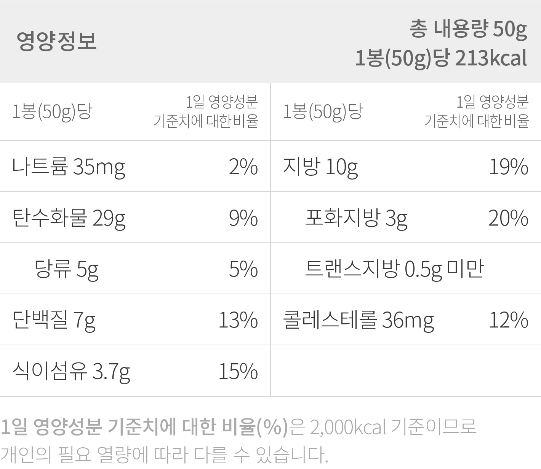This screenshot has height=469, width=541.
Task: Select the 총 내용량 50g text
Action: [468, 29]
